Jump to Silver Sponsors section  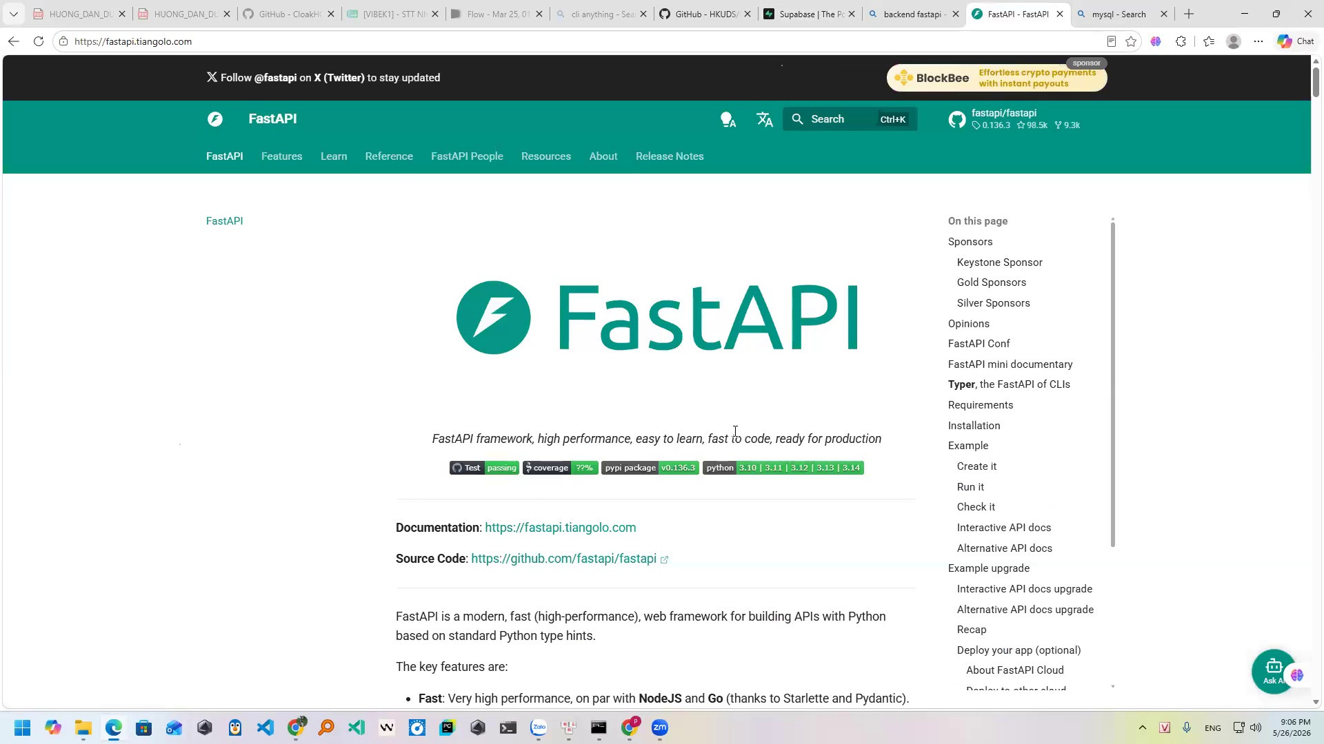coord(993,303)
